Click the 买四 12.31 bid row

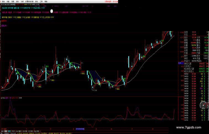click(x=196, y=32)
